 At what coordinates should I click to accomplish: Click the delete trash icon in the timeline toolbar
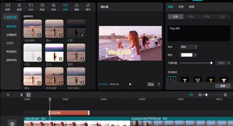click(29, 95)
